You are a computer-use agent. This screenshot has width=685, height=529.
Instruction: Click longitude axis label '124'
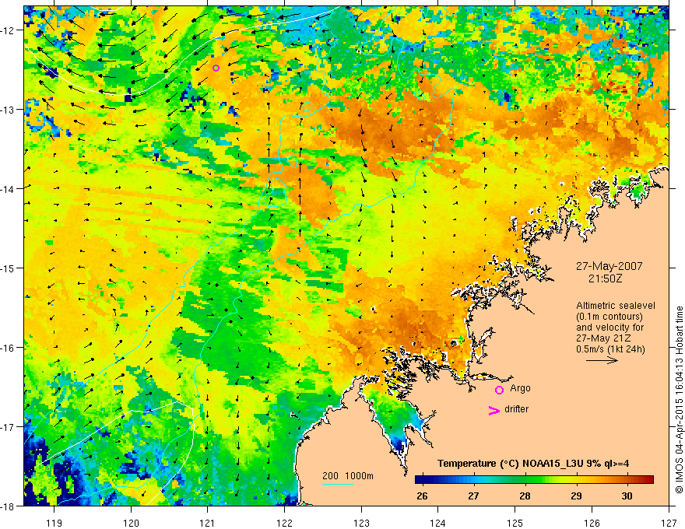pos(438,523)
